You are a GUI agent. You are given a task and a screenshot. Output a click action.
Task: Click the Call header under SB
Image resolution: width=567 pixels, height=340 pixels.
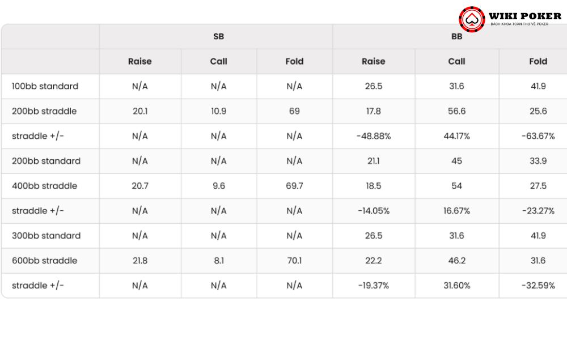click(x=218, y=61)
